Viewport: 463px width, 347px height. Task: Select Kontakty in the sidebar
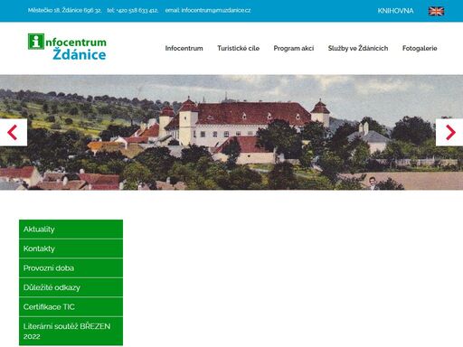(71, 249)
